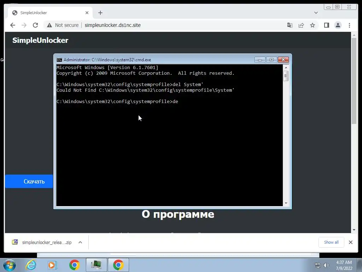Close the downloads bar
This screenshot has height=272, width=362.
coord(350,242)
